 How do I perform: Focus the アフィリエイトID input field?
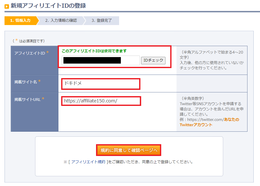[x=101, y=60]
